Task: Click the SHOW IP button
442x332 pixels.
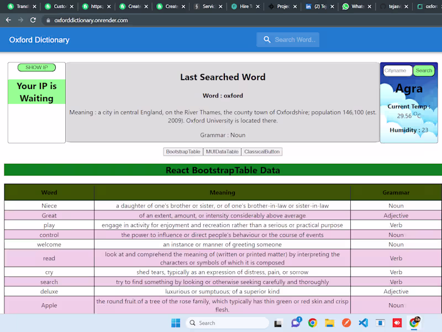Action: 36,68
